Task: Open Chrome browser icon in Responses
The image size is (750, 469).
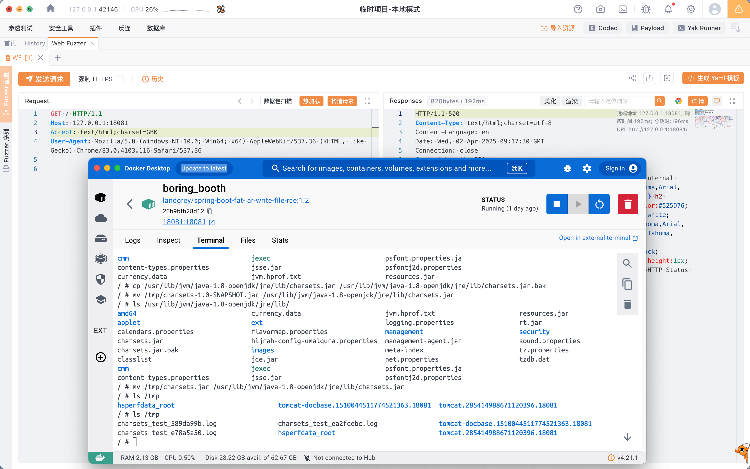Action: 678,101
